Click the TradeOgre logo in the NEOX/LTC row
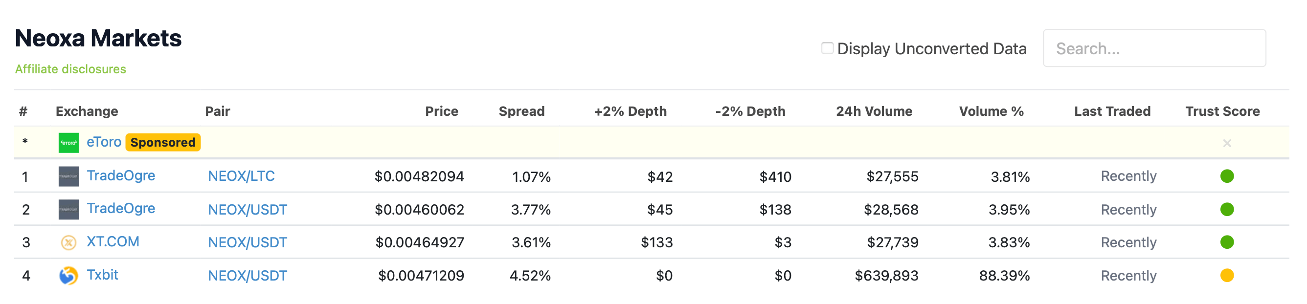 click(x=68, y=176)
